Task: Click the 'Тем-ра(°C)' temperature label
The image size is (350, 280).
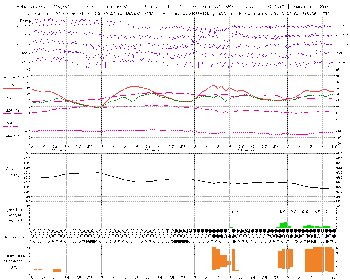Action: [13, 77]
